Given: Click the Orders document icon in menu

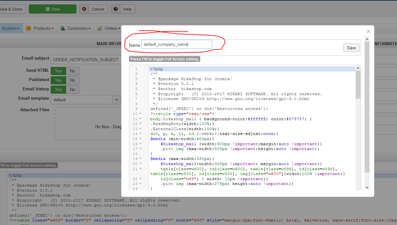Looking at the screenshot, I should click(x=100, y=29).
